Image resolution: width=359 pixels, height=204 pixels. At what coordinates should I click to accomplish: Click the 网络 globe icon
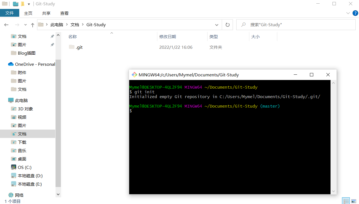click(11, 195)
